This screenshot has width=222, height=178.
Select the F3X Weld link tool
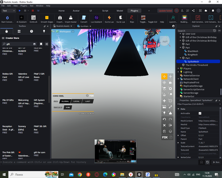pyautogui.click(x=170, y=107)
